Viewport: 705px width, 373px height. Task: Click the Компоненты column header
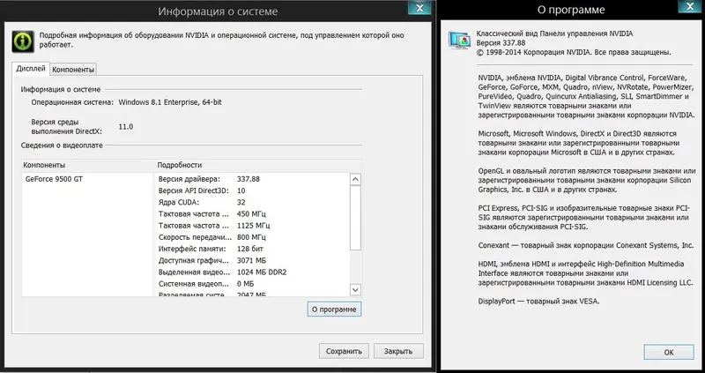tap(44, 165)
